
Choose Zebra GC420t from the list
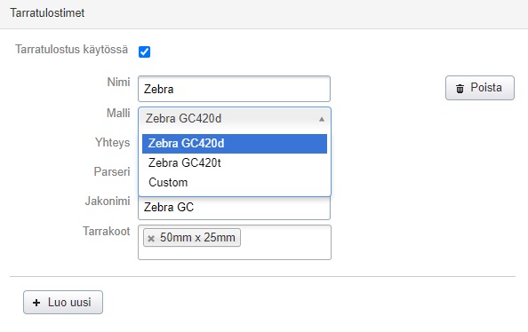coord(235,163)
